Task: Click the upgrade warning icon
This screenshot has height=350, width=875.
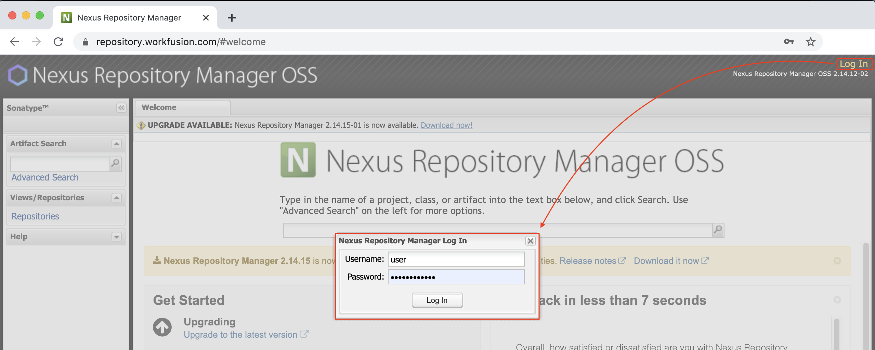Action: (141, 125)
